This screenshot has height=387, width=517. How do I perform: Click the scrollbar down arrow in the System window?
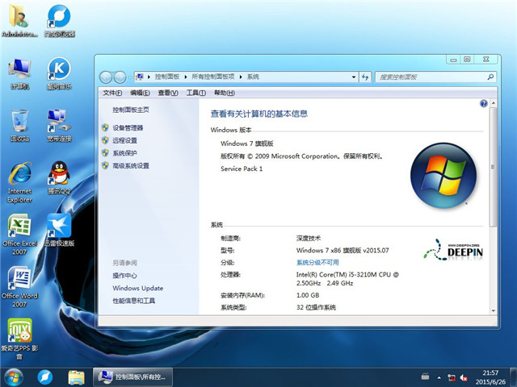coord(494,310)
